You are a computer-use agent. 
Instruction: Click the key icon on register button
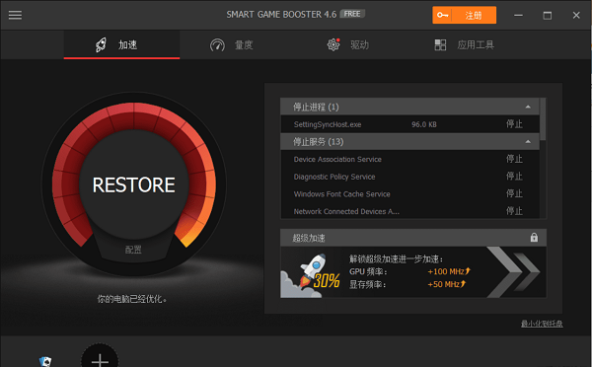(442, 15)
